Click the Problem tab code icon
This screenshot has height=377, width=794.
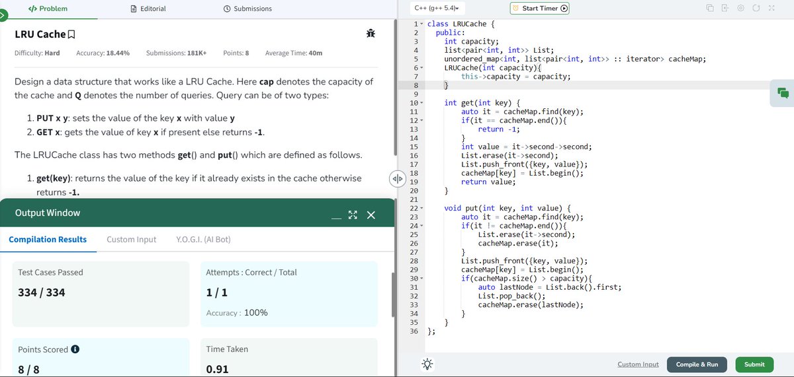[31, 9]
